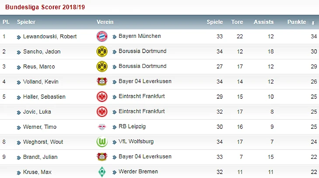The height and width of the screenshot is (178, 319).
Task: Click Reus's Borussia Dortmund club logo
Action: click(102, 67)
